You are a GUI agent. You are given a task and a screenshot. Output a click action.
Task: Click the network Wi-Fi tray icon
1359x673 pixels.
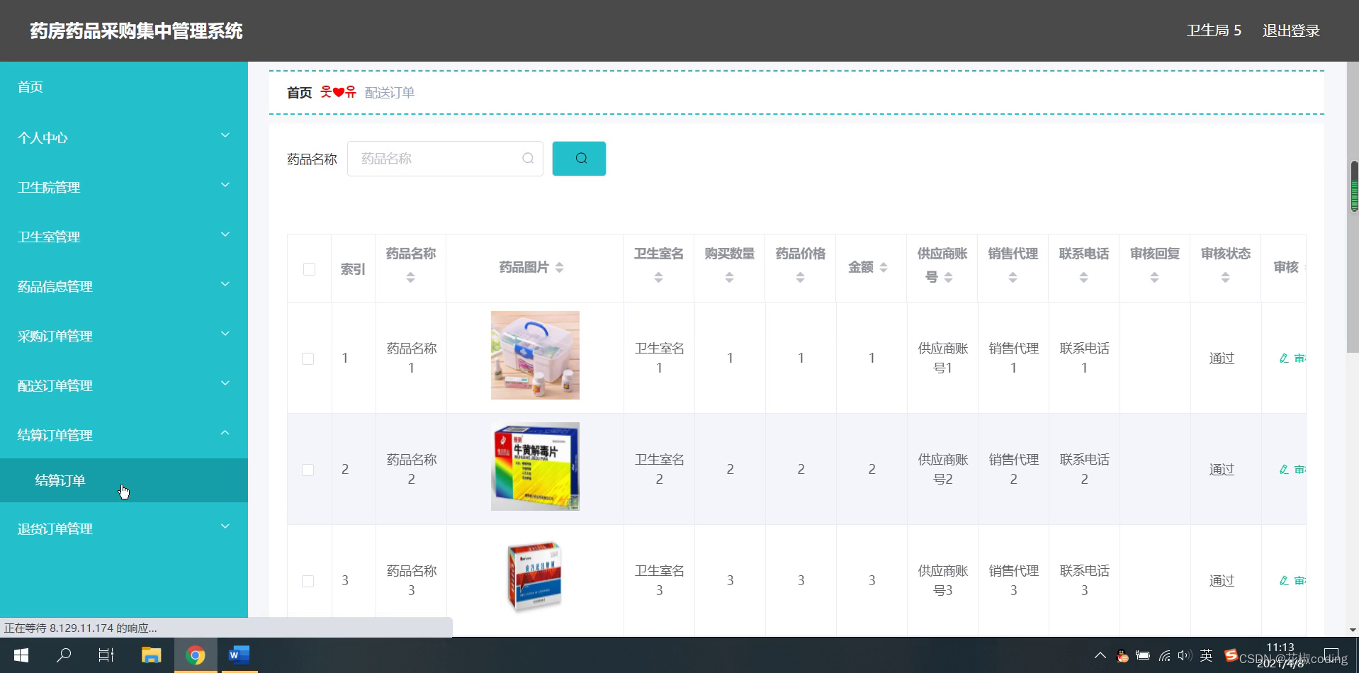pyautogui.click(x=1164, y=656)
